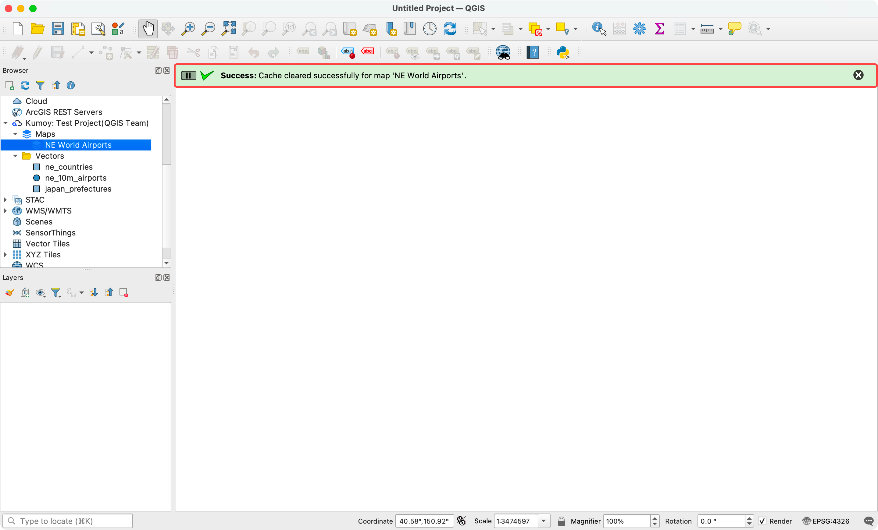Select ne_10m_airports vector item
This screenshot has width=878, height=530.
tap(76, 178)
